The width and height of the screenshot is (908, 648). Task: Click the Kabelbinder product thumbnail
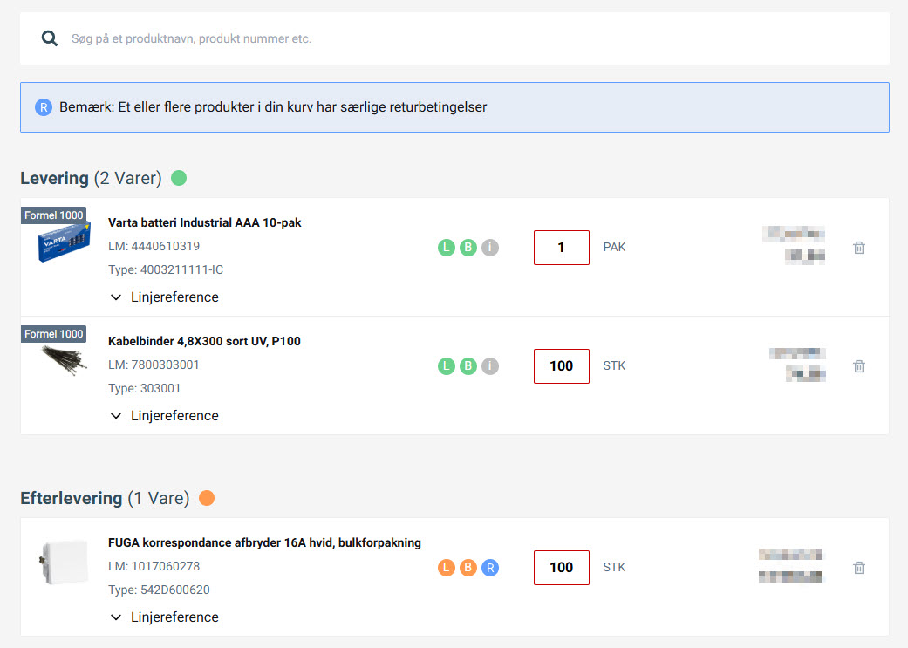click(x=63, y=359)
